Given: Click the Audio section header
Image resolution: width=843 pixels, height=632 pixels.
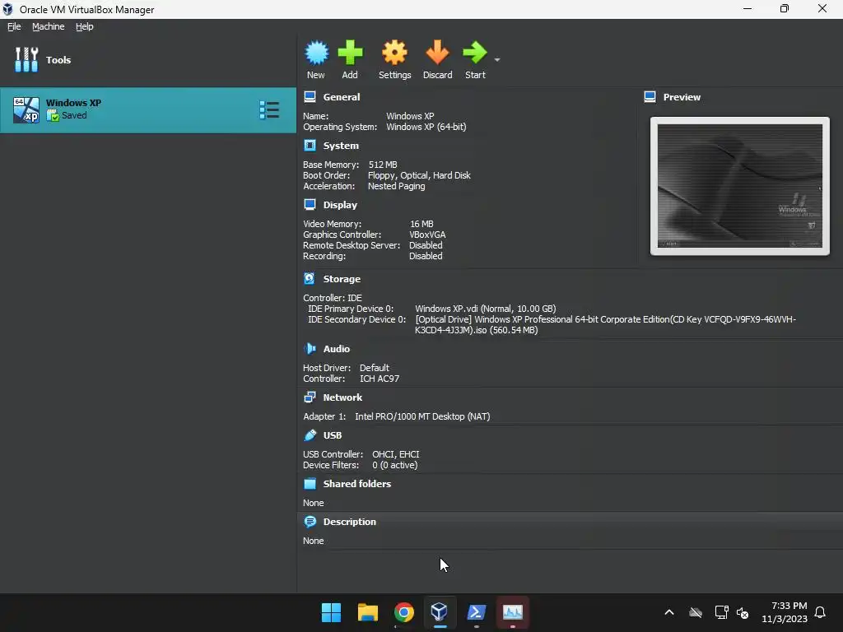Looking at the screenshot, I should [x=337, y=349].
